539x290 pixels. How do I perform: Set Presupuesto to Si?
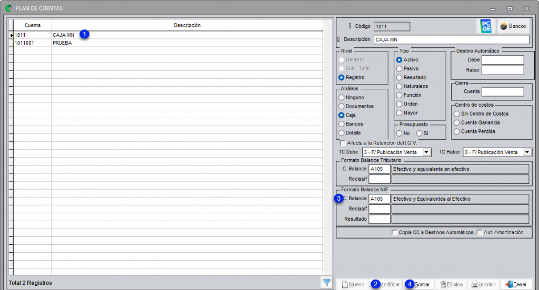tap(419, 133)
